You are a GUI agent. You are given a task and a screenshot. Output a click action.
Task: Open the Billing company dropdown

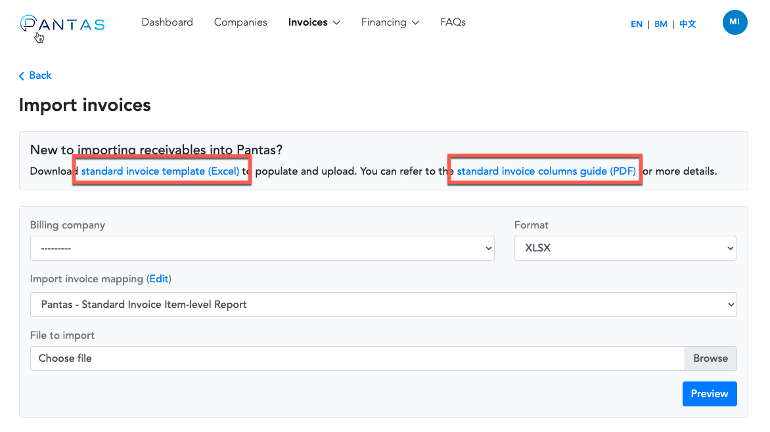pos(262,248)
